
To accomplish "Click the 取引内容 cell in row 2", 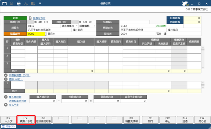I will (31, 57).
